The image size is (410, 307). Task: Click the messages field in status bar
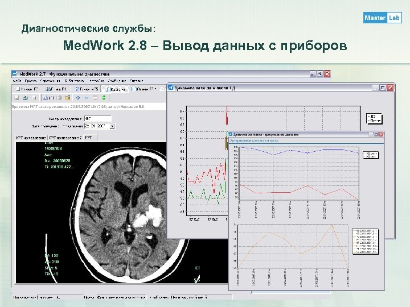click(x=202, y=297)
